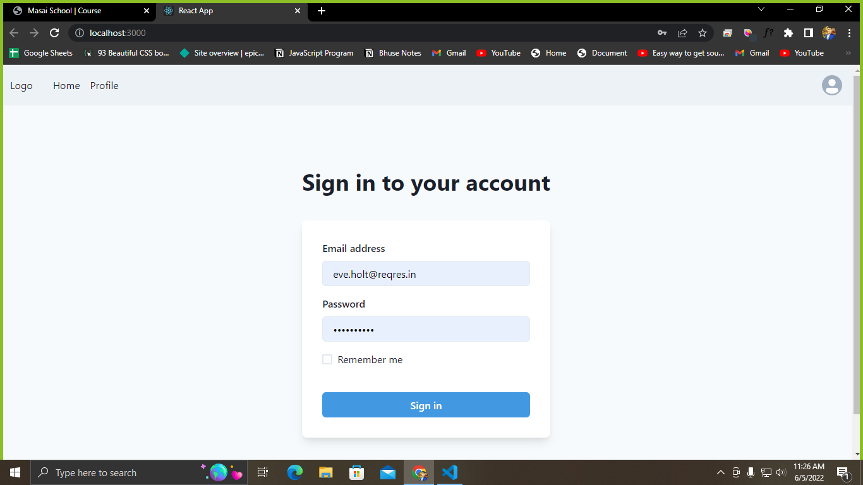Open Chrome's three-dot menu
Viewport: 863px width, 485px height.
(x=849, y=33)
